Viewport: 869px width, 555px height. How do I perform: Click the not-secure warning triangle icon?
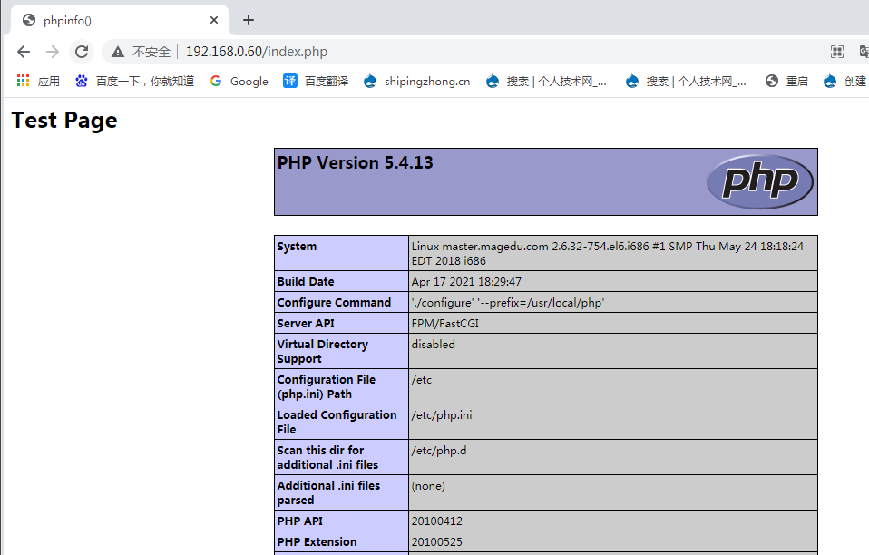pos(118,52)
